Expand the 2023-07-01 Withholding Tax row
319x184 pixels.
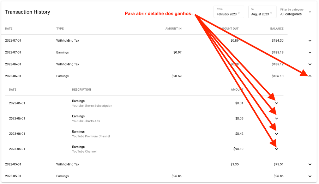(310, 41)
